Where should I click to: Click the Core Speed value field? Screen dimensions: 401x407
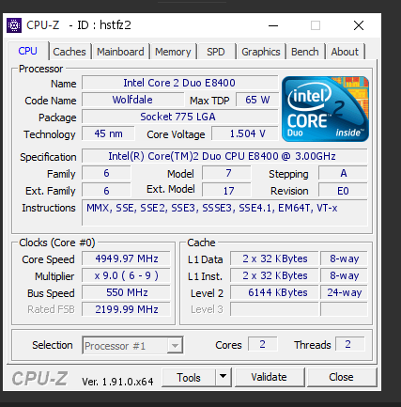[x=126, y=258]
